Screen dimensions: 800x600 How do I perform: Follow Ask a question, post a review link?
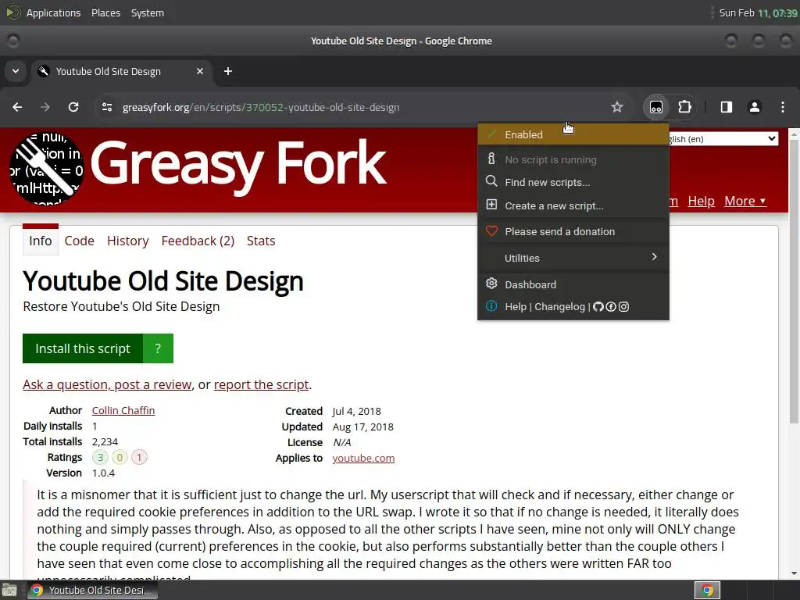click(107, 384)
